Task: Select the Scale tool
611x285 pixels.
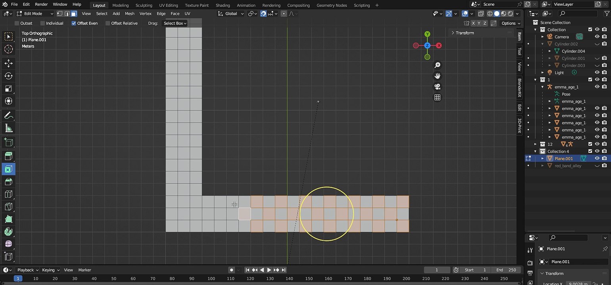Action: (8, 89)
